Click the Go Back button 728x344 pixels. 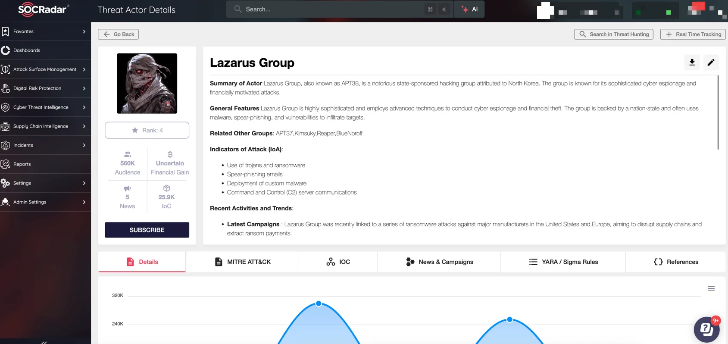(118, 34)
